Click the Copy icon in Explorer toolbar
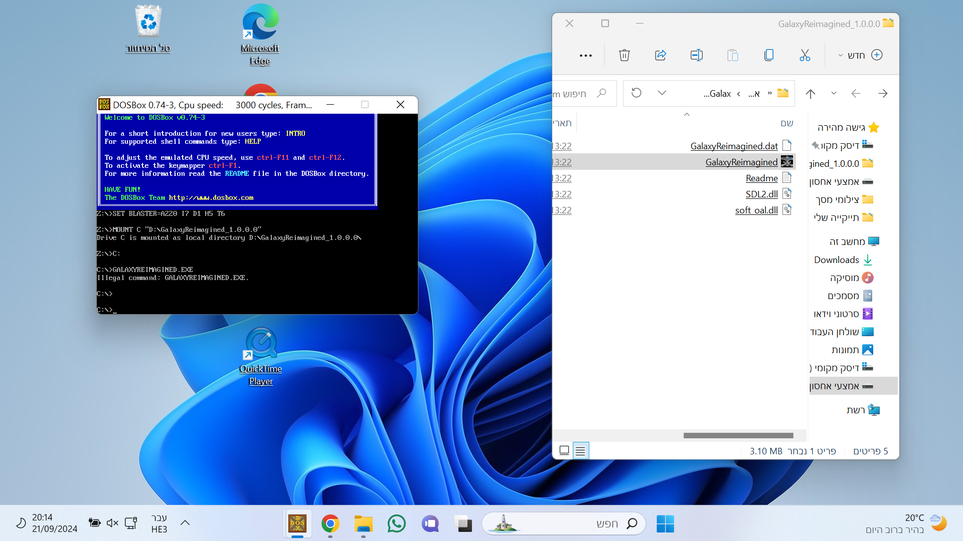This screenshot has width=963, height=541. [x=768, y=55]
